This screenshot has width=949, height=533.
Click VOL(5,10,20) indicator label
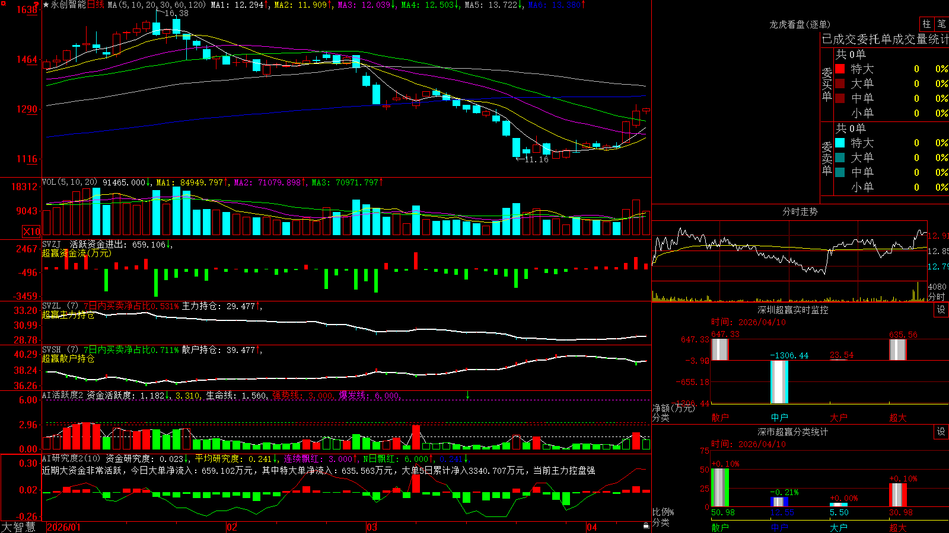70,182
